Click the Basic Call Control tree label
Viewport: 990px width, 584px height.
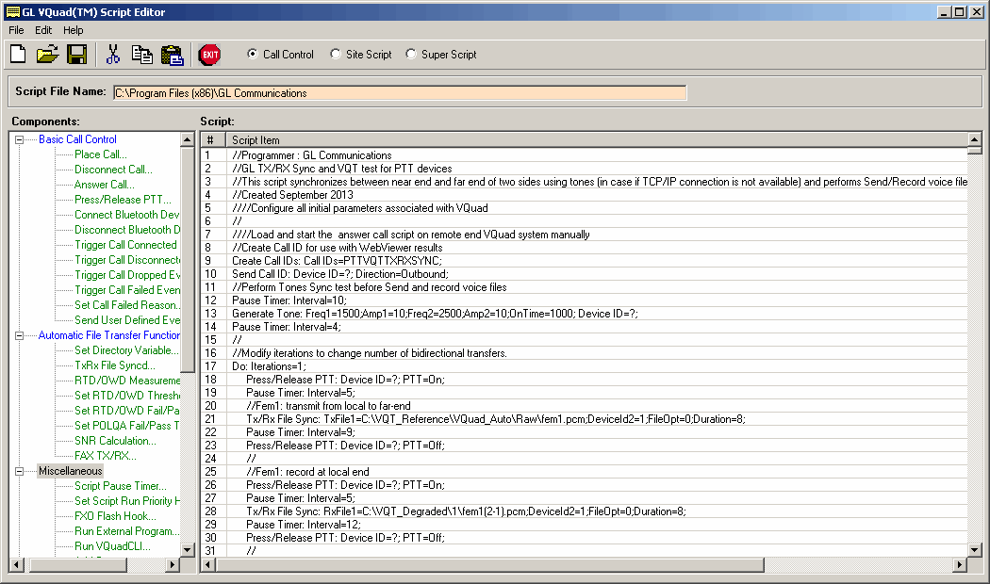tap(77, 139)
